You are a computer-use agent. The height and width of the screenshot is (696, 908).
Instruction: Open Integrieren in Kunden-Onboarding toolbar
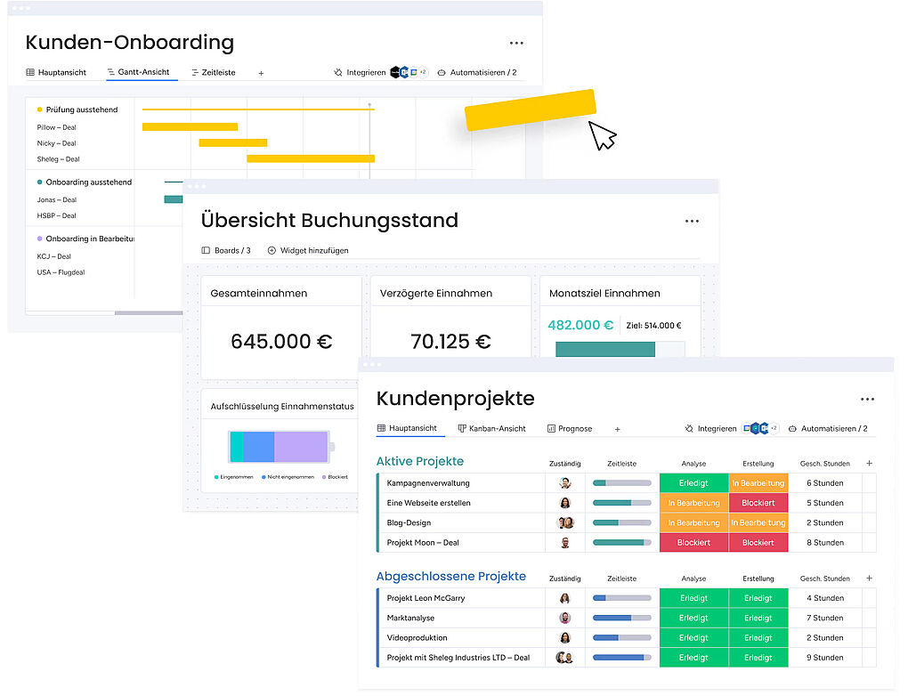[x=360, y=73]
